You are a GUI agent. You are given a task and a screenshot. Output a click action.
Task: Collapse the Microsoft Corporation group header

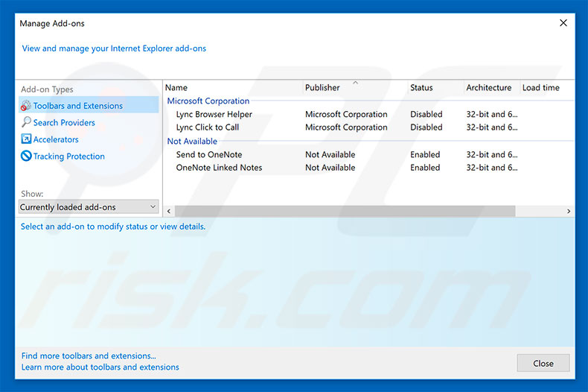tap(208, 101)
